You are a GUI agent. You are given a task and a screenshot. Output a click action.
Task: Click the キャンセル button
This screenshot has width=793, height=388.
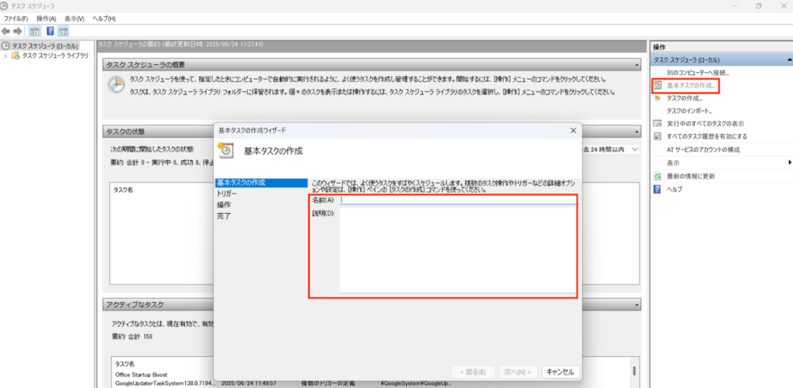point(561,372)
